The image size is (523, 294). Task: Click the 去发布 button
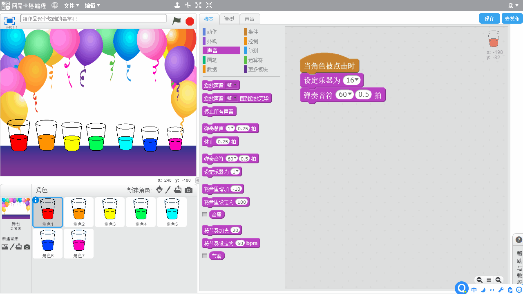512,18
